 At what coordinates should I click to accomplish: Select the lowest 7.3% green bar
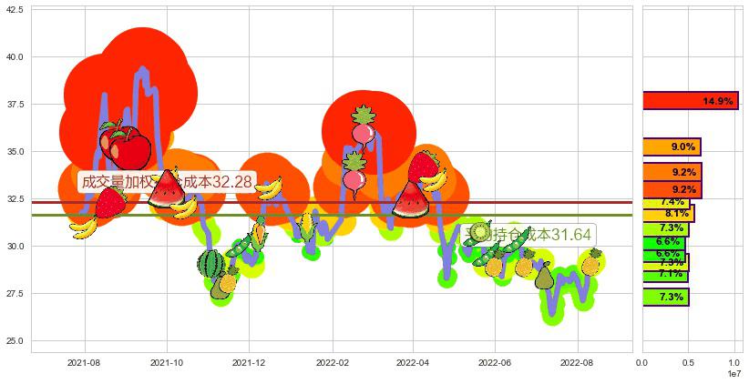(665, 297)
